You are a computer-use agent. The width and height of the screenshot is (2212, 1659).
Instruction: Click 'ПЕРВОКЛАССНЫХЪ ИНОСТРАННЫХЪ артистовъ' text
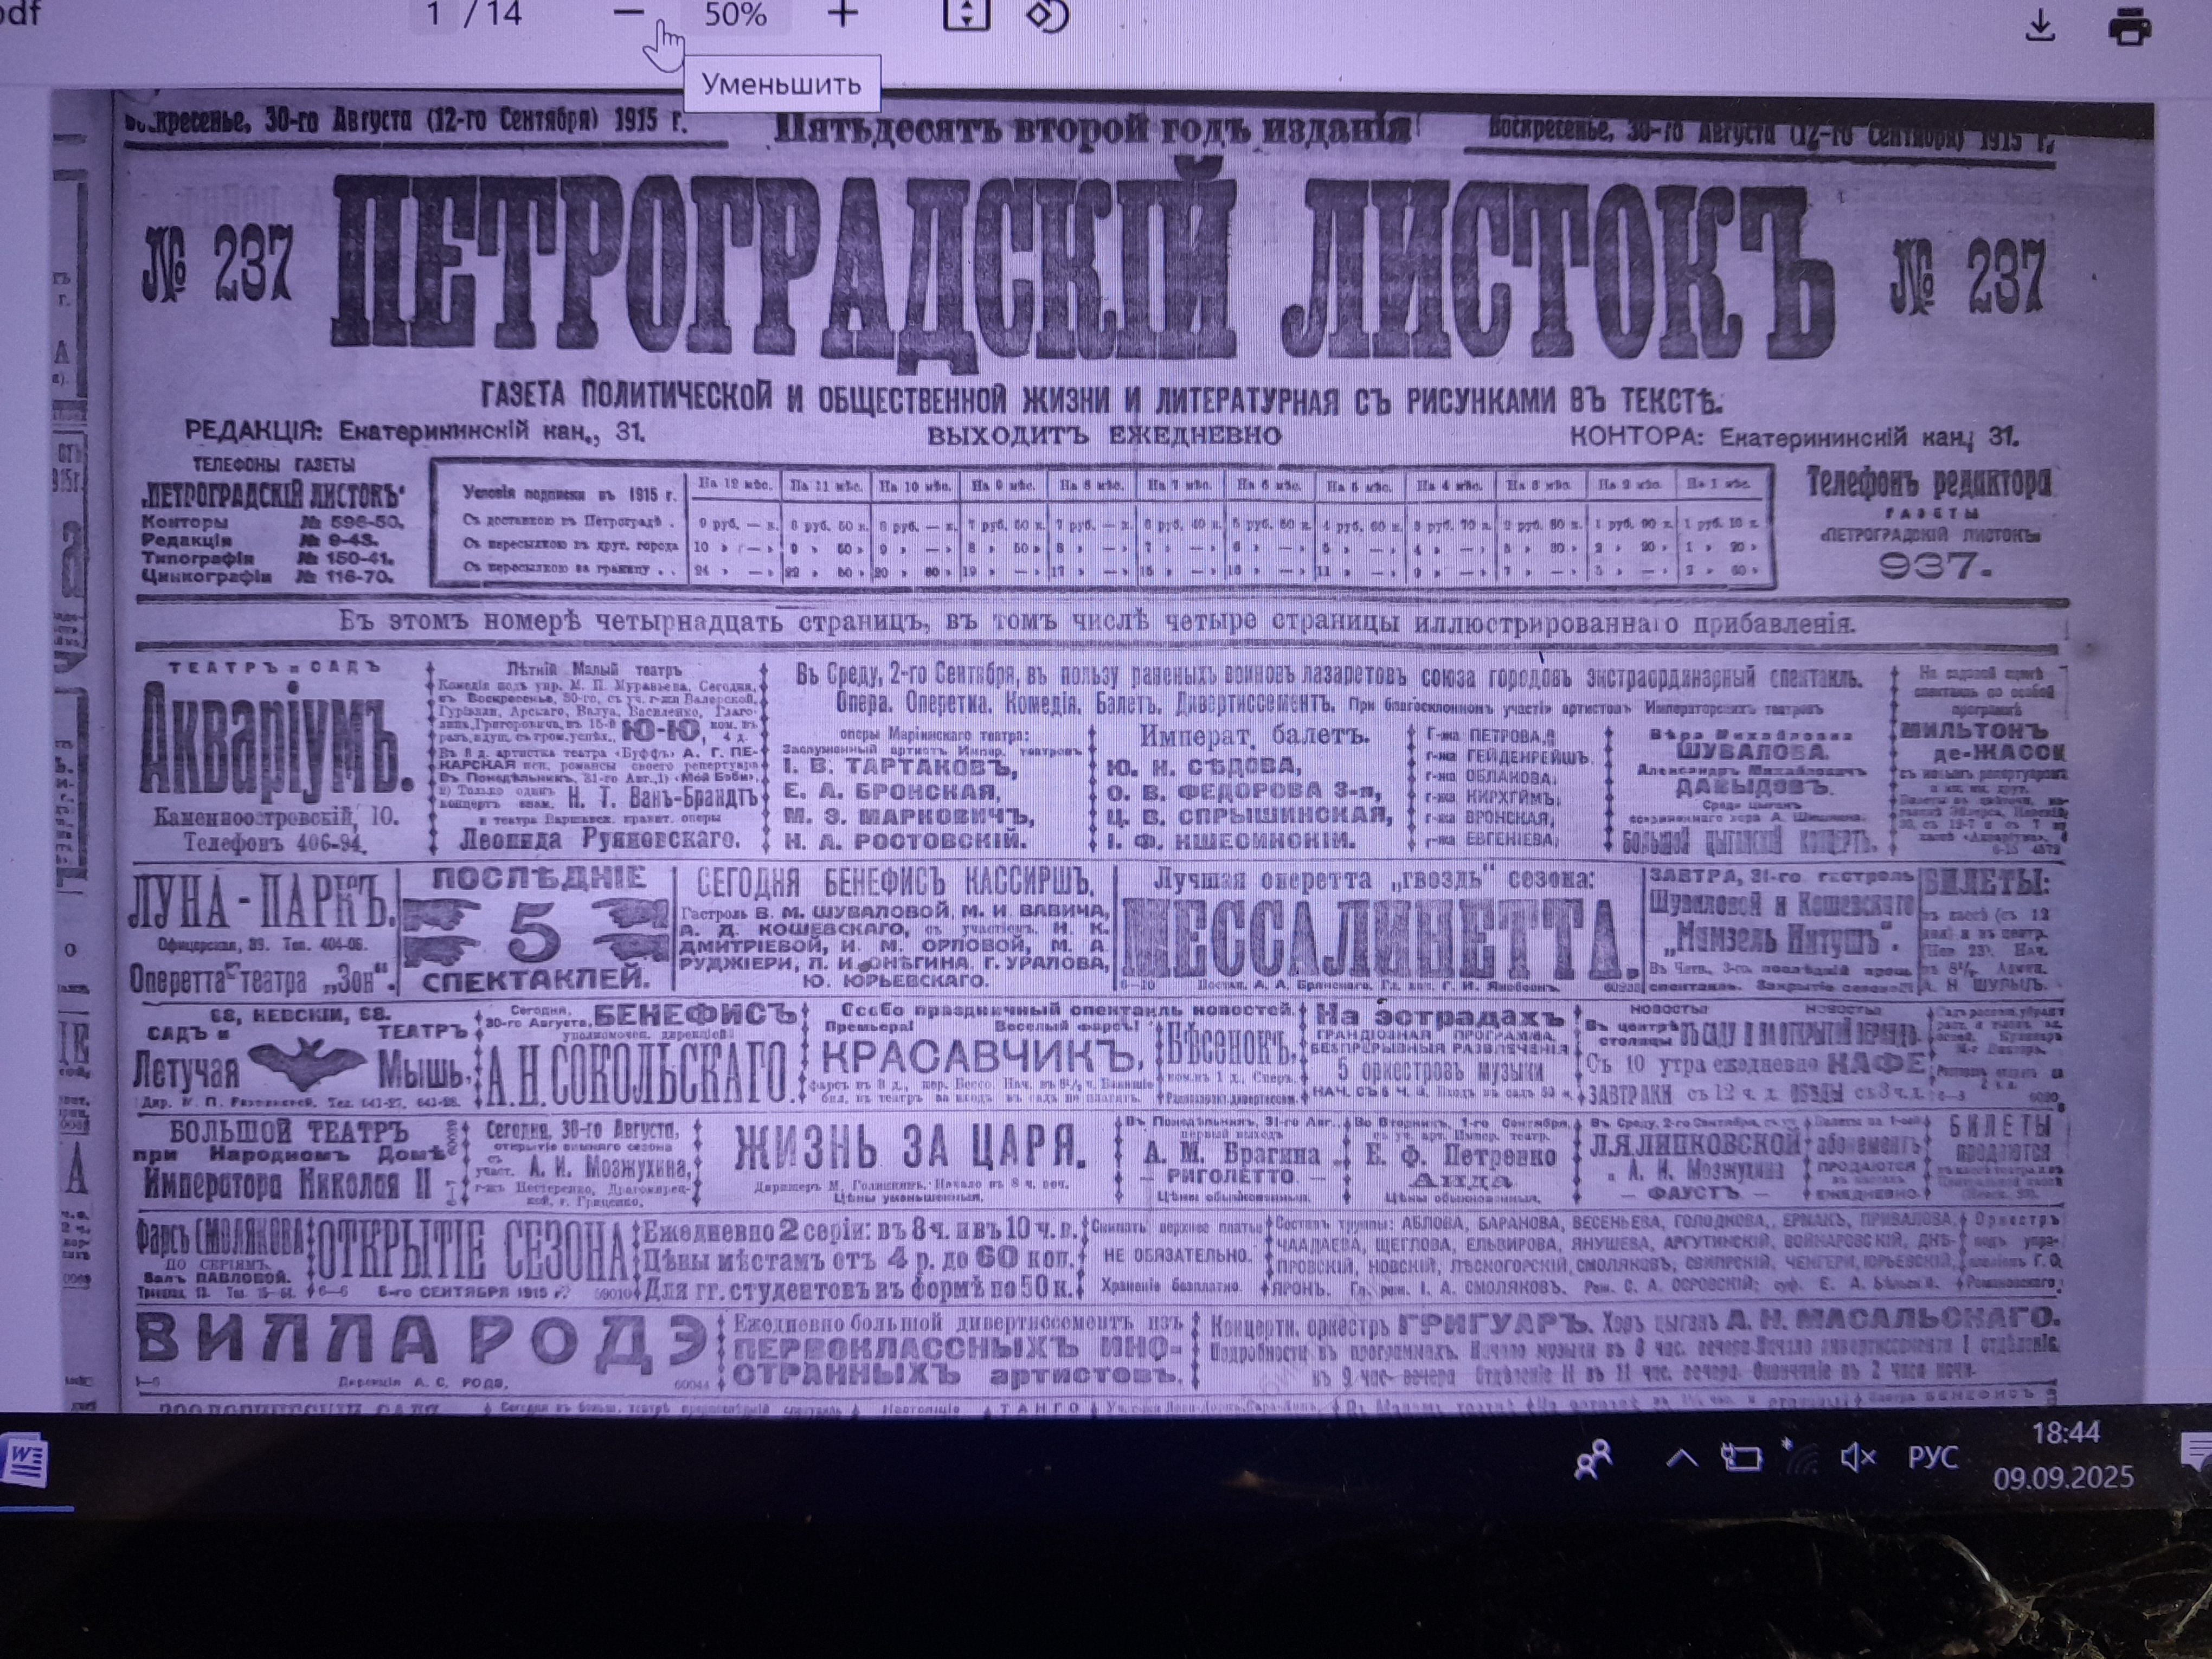pos(958,1362)
